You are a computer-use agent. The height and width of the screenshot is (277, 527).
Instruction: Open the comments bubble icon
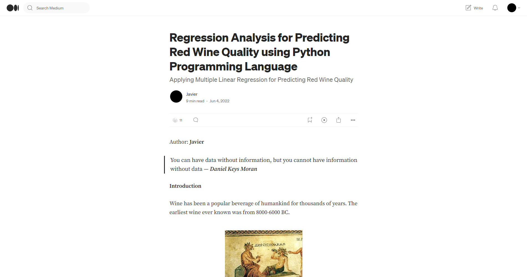(196, 120)
